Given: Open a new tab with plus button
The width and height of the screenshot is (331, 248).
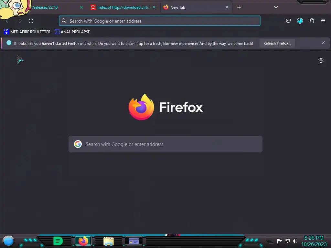Looking at the screenshot, I should 239,7.
